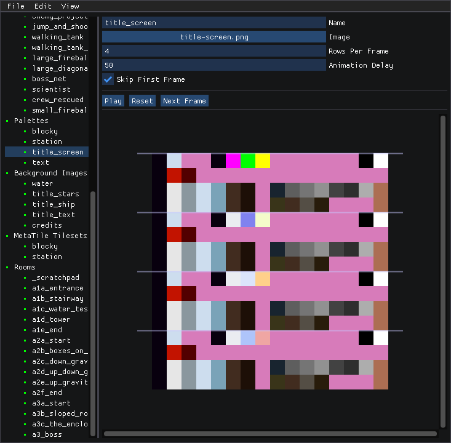The height and width of the screenshot is (443, 451).
Task: Select the boss_net tree item
Action: [x=49, y=79]
